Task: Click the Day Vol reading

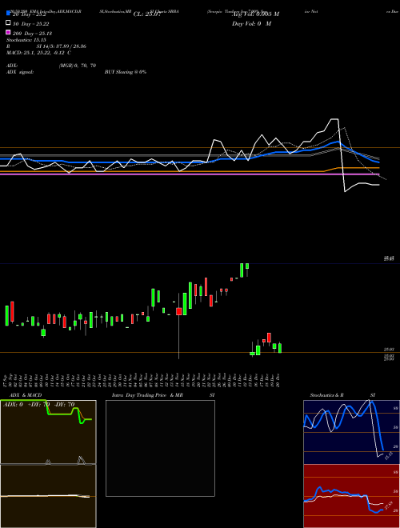Action: point(251,23)
